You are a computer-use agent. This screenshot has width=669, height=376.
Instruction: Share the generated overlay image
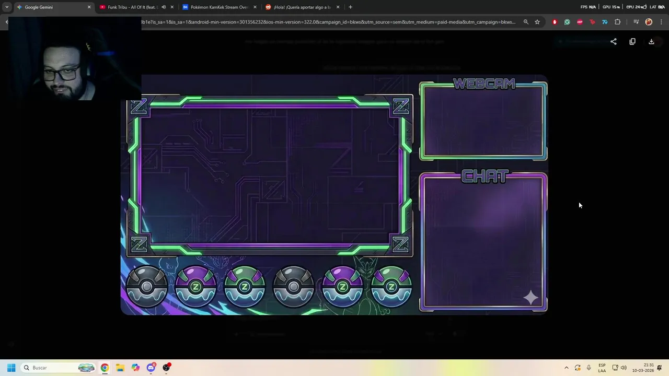pos(614,42)
